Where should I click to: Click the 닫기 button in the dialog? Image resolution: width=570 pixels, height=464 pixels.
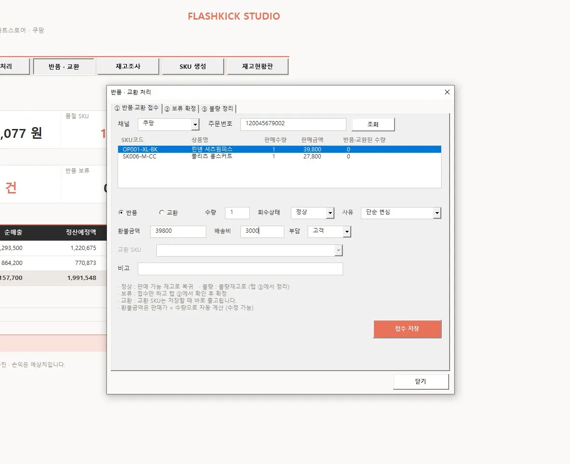[421, 381]
